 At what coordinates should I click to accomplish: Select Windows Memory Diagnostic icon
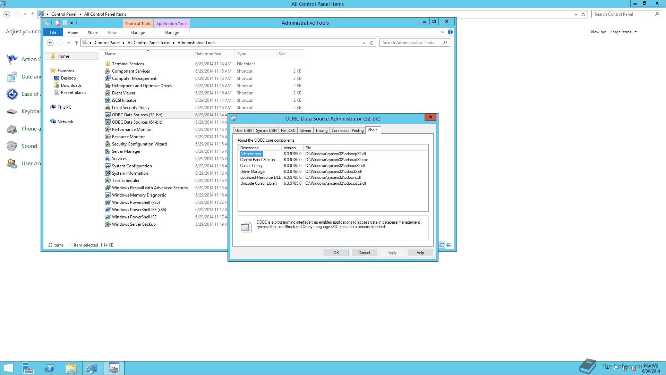(x=108, y=195)
